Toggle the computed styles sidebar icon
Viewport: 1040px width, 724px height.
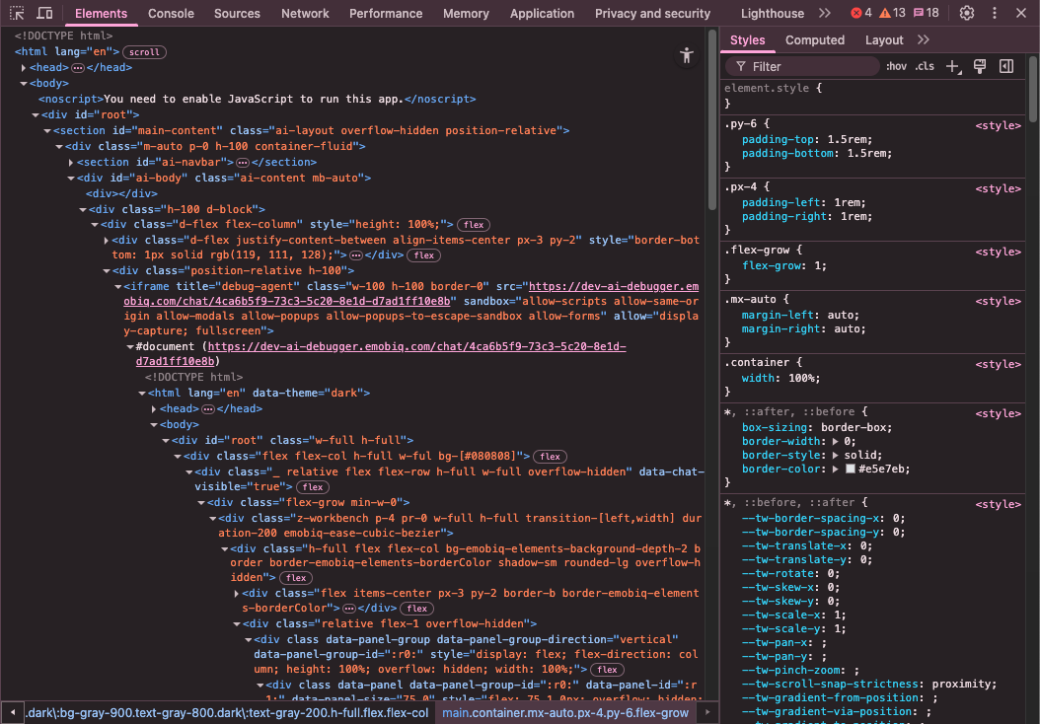tap(1006, 66)
